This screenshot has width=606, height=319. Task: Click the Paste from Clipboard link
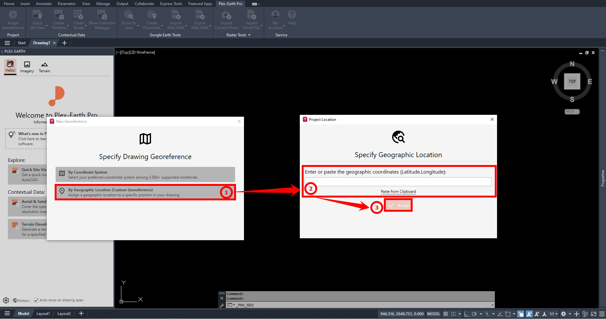coord(398,192)
